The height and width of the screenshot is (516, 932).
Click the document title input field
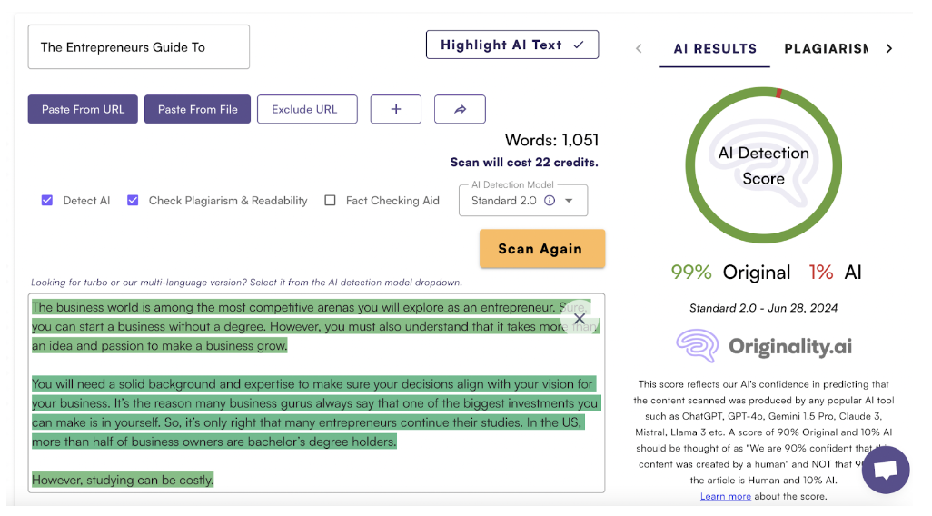pyautogui.click(x=138, y=47)
